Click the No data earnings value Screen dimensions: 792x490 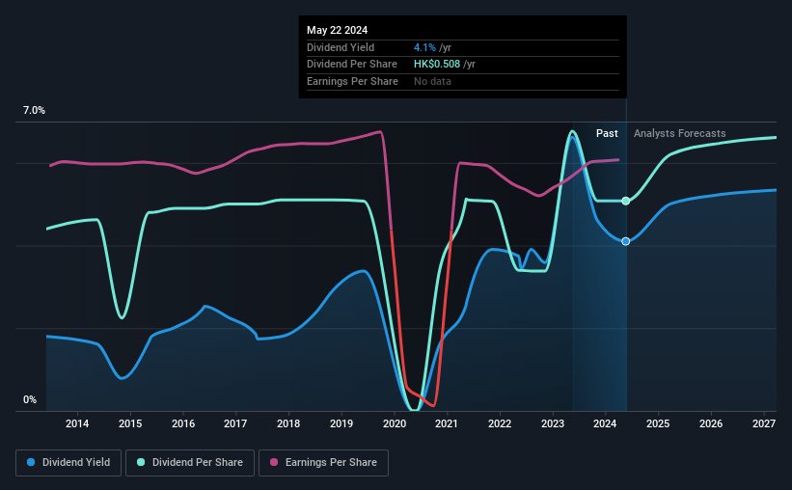point(432,81)
